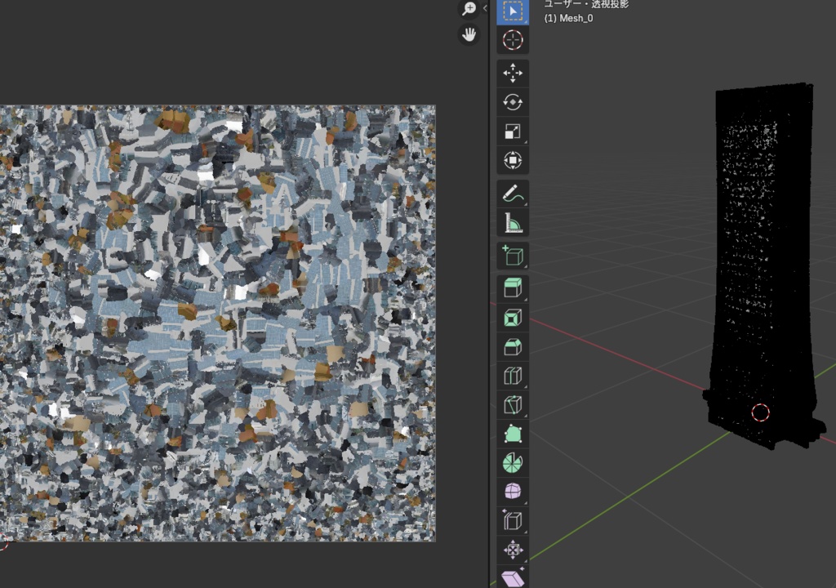Select the Shrink/Fatten tool
The width and height of the screenshot is (836, 588).
coord(513,550)
